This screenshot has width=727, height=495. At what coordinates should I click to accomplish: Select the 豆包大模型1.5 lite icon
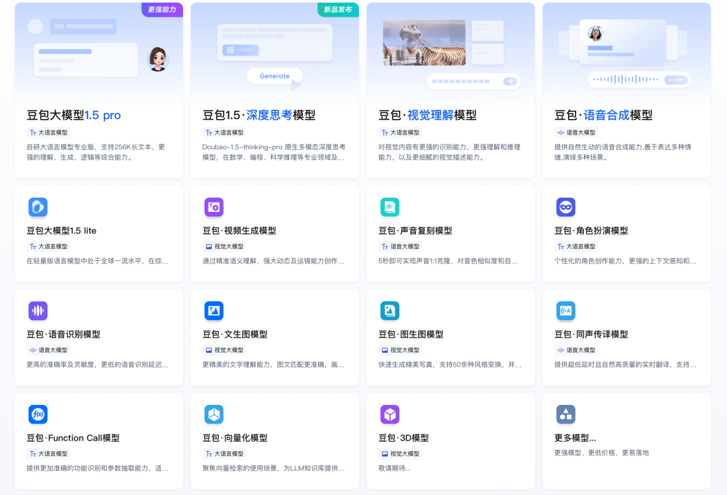[x=38, y=207]
